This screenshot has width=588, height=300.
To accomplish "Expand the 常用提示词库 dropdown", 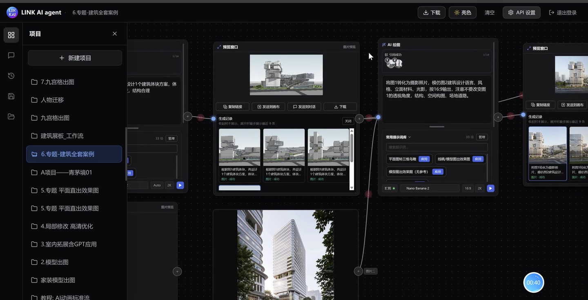I will point(399,137).
